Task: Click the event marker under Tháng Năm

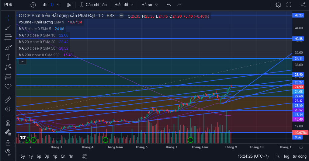Action: pos(105,140)
